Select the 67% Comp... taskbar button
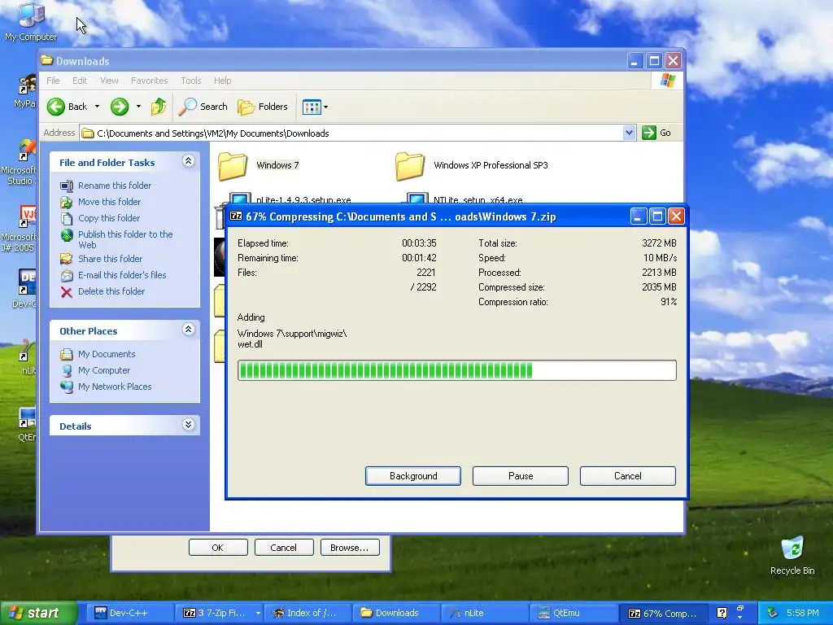 663,614
